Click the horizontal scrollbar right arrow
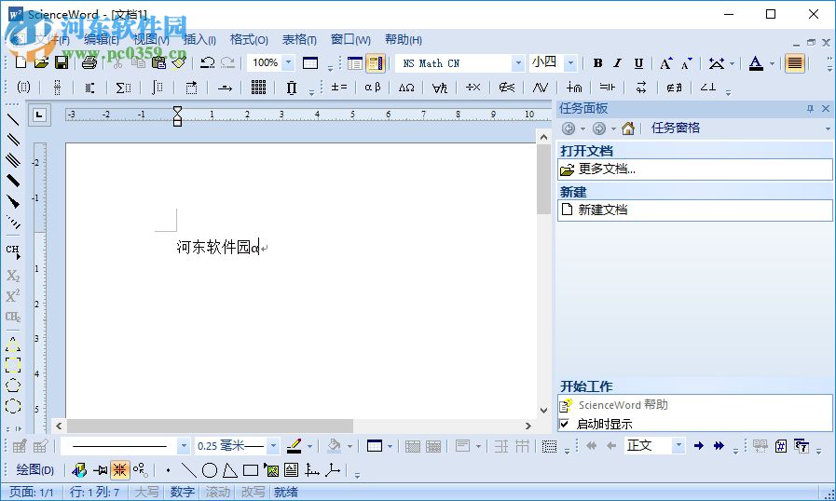Screen dimensions: 836x501 click(x=528, y=426)
